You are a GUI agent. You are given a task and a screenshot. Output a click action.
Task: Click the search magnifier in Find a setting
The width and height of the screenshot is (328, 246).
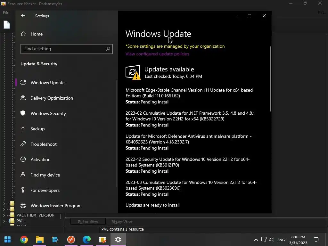point(108,49)
